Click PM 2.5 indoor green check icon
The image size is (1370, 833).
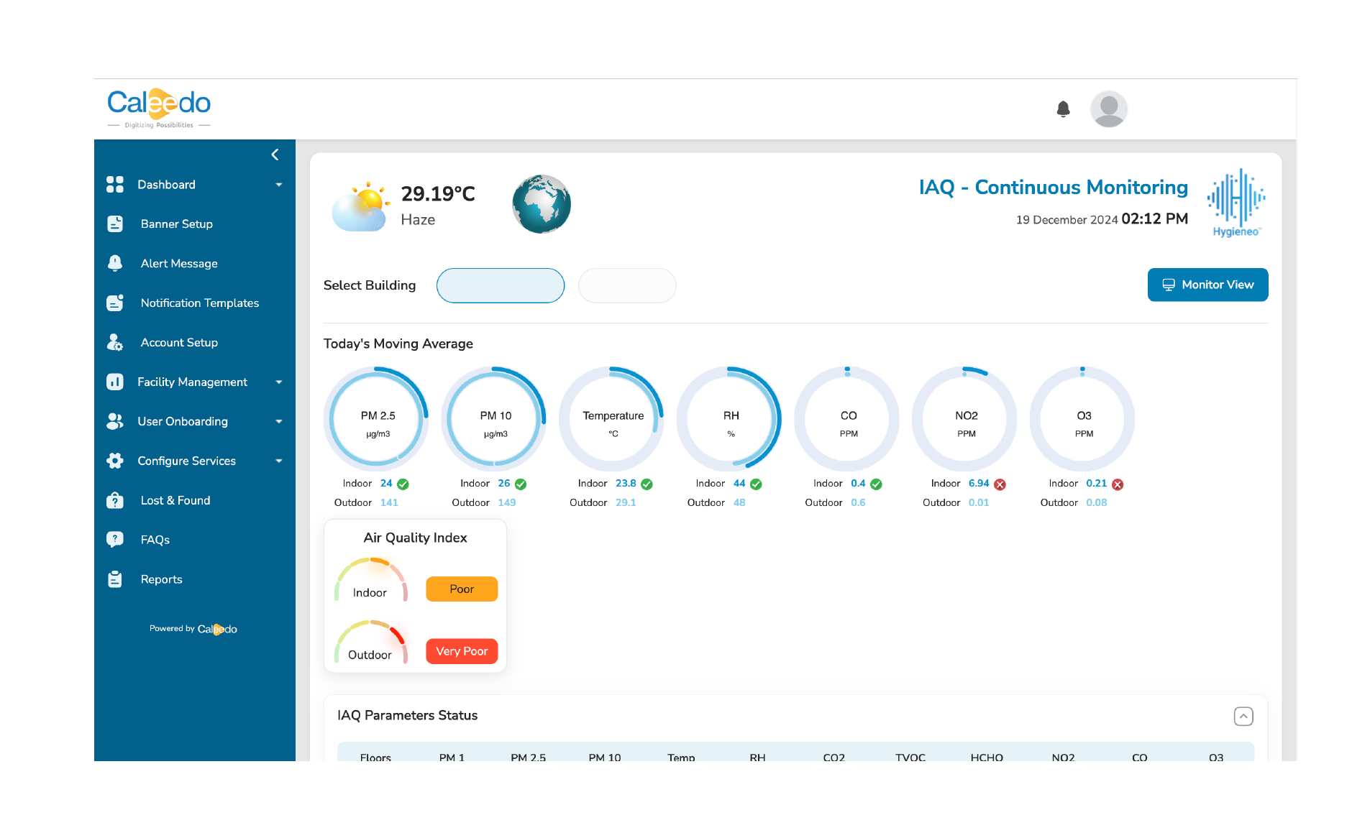click(403, 484)
